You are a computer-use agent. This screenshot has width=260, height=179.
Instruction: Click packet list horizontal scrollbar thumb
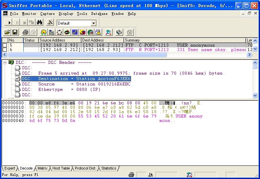coord(87,55)
